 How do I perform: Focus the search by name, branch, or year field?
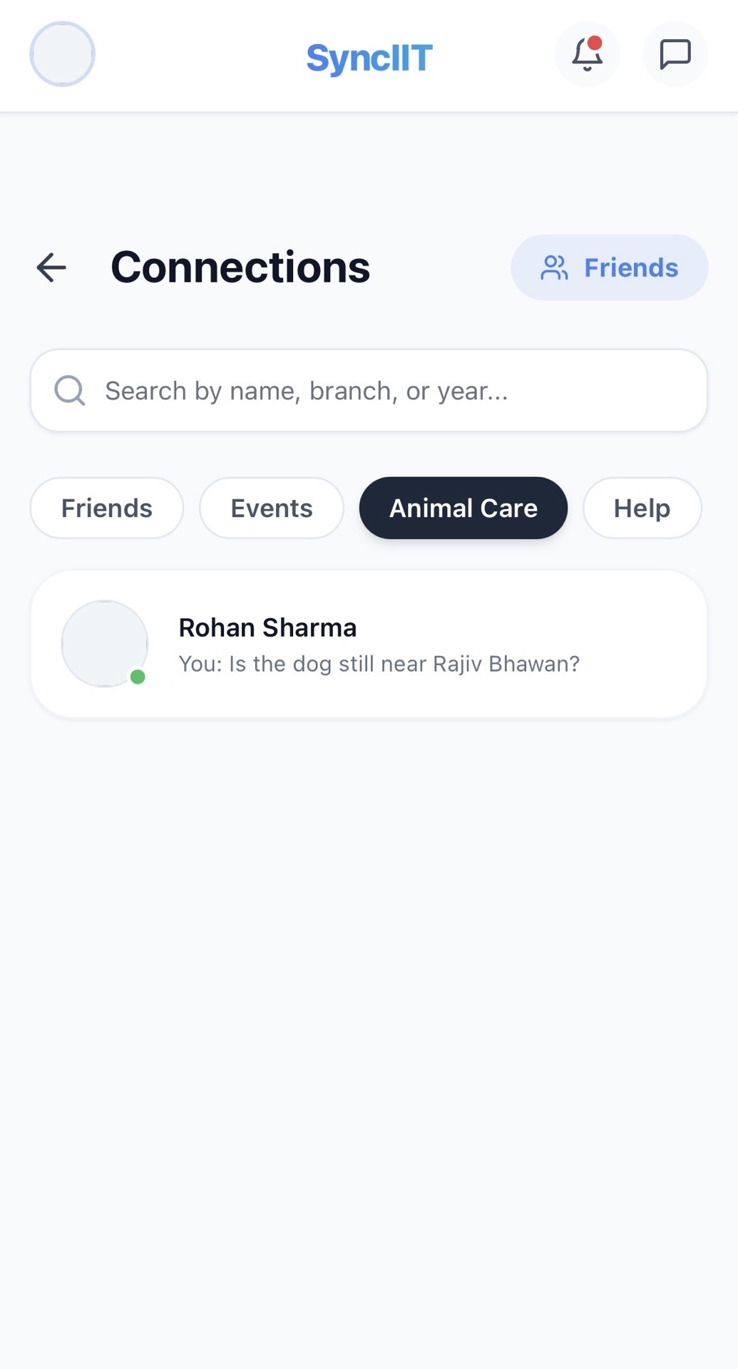point(369,391)
